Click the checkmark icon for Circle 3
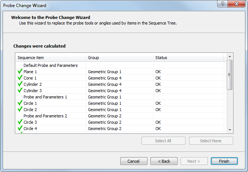This screenshot has width=248, height=172. 20,122
